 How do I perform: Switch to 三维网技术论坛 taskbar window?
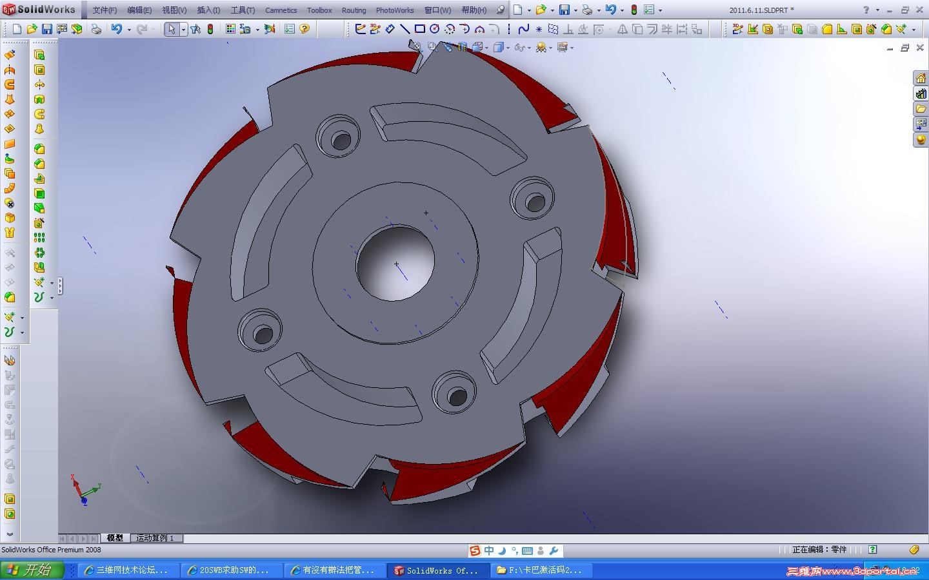click(128, 570)
